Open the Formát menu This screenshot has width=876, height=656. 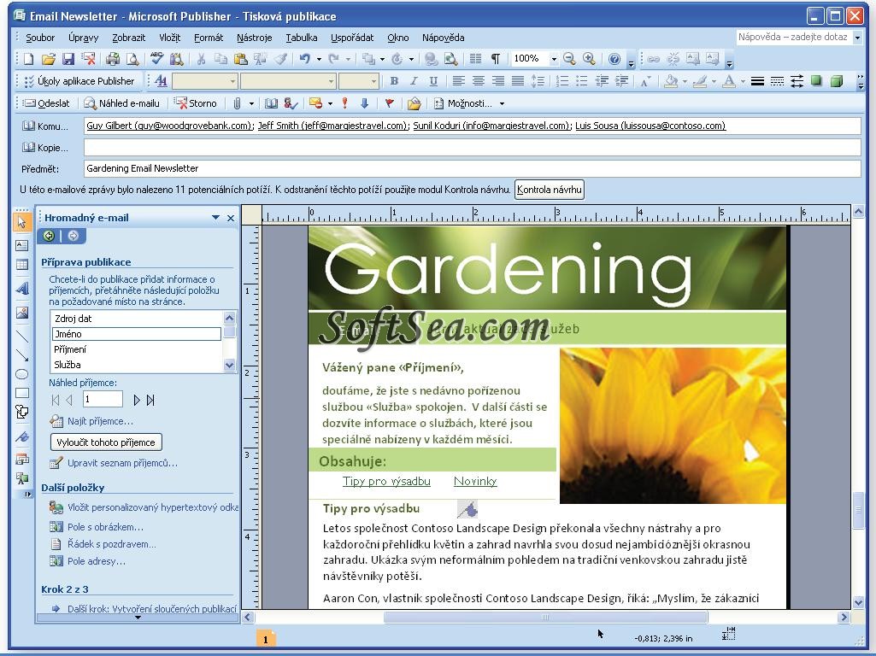(209, 38)
